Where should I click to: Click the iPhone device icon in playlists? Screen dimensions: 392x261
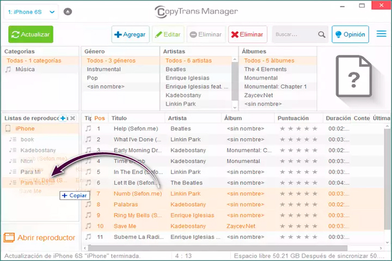point(8,128)
